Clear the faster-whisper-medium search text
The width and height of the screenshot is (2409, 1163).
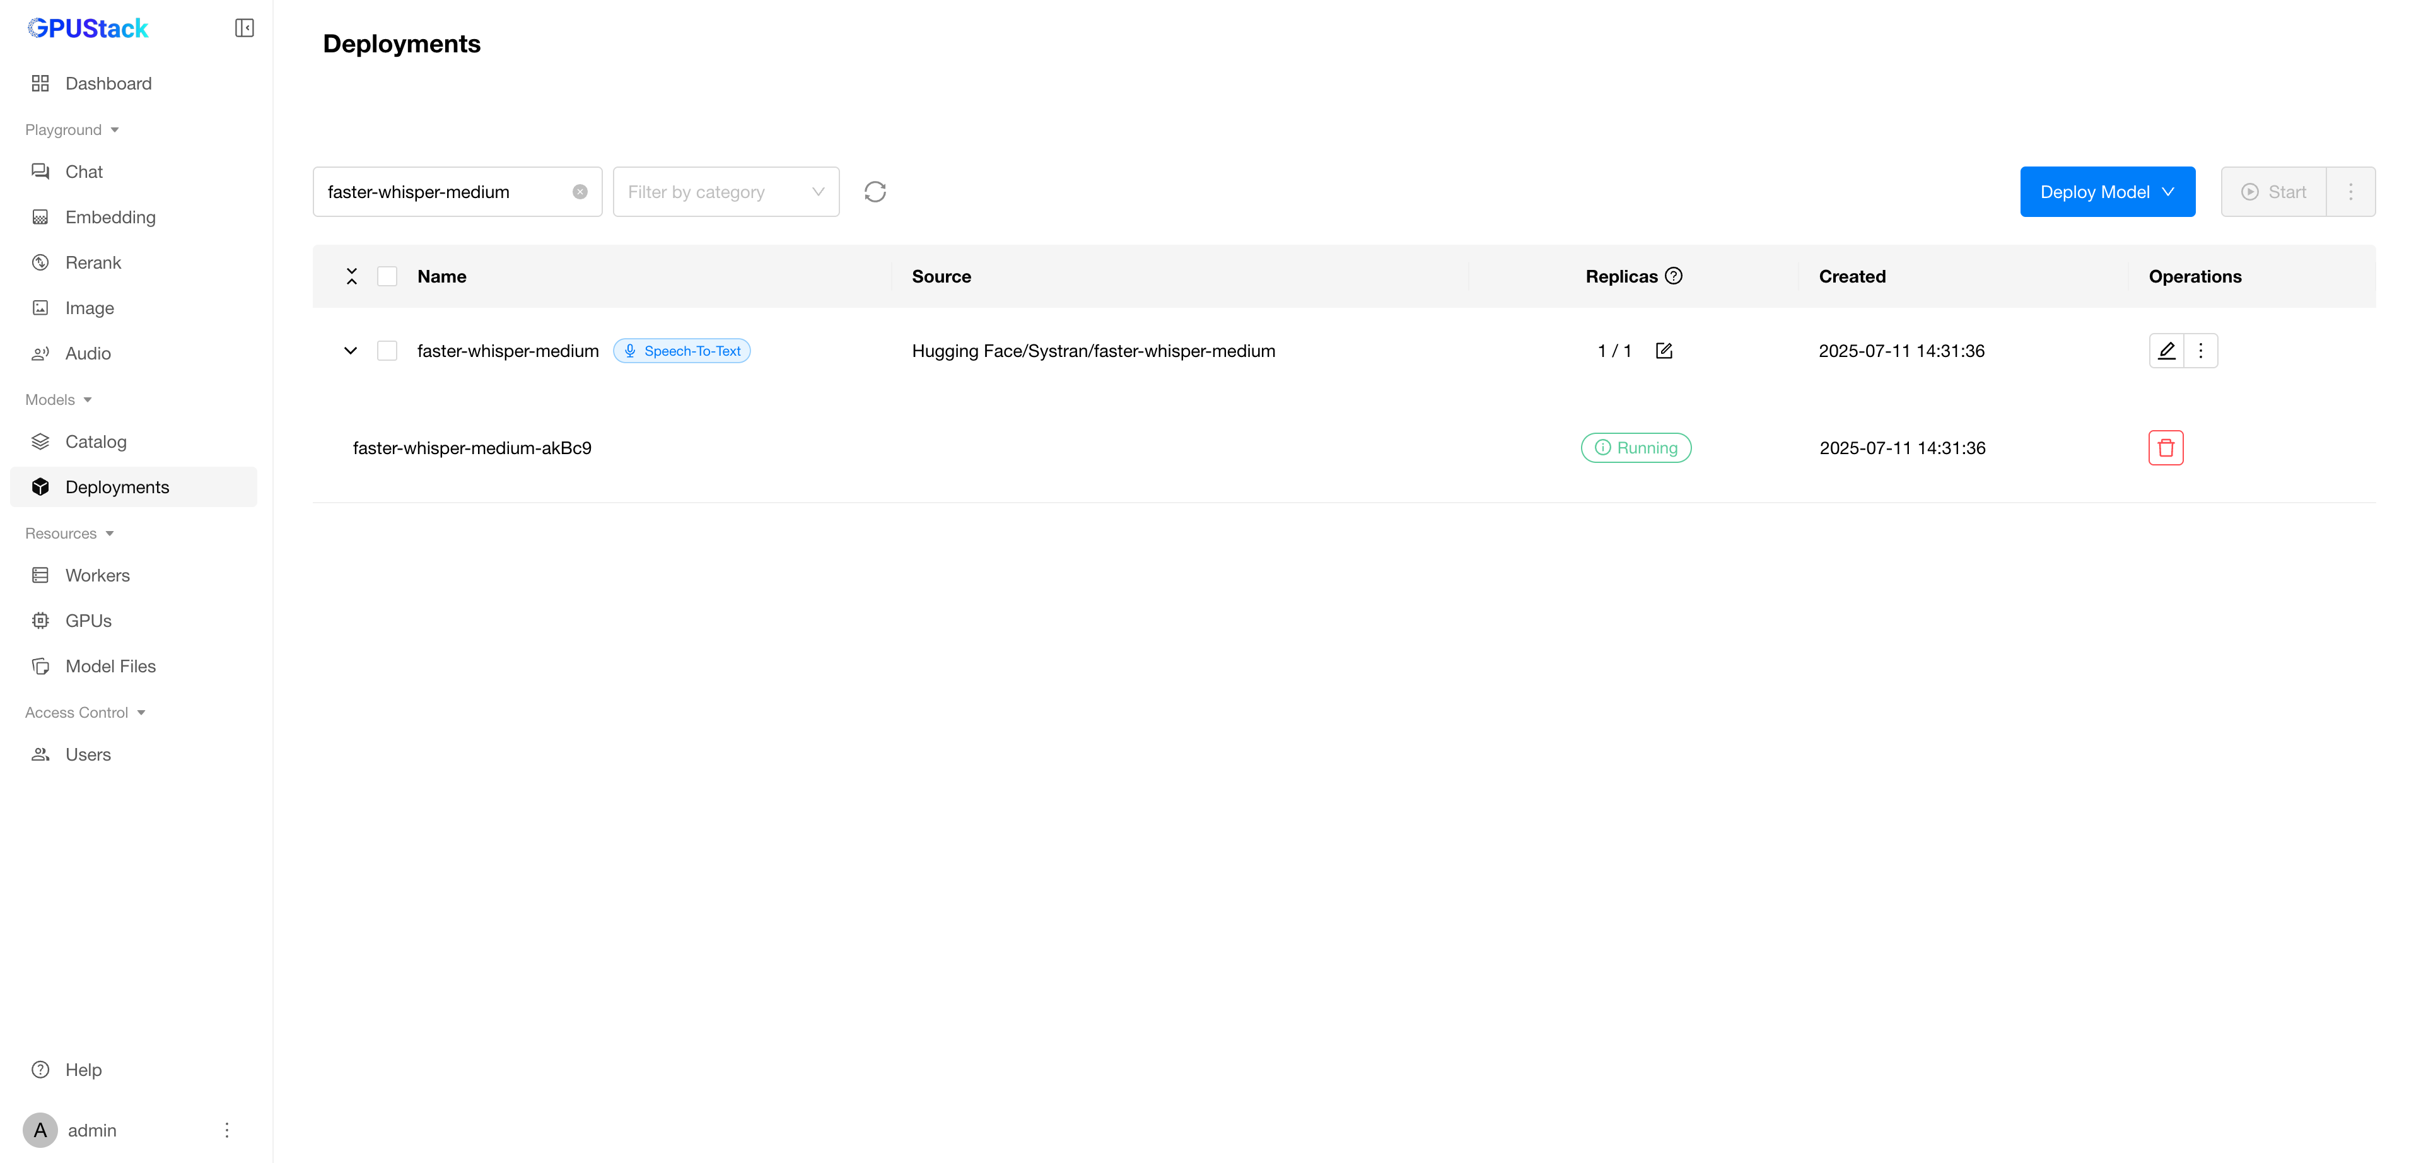click(x=580, y=192)
